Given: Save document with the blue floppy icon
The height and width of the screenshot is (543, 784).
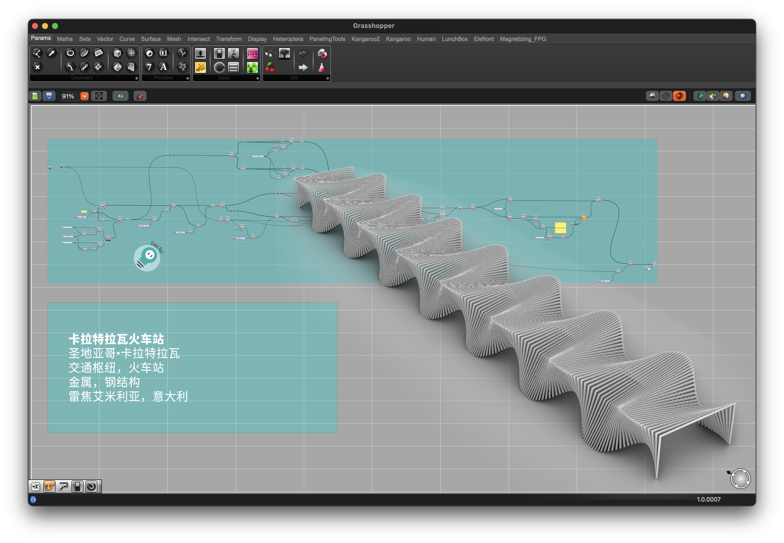Looking at the screenshot, I should (x=49, y=96).
